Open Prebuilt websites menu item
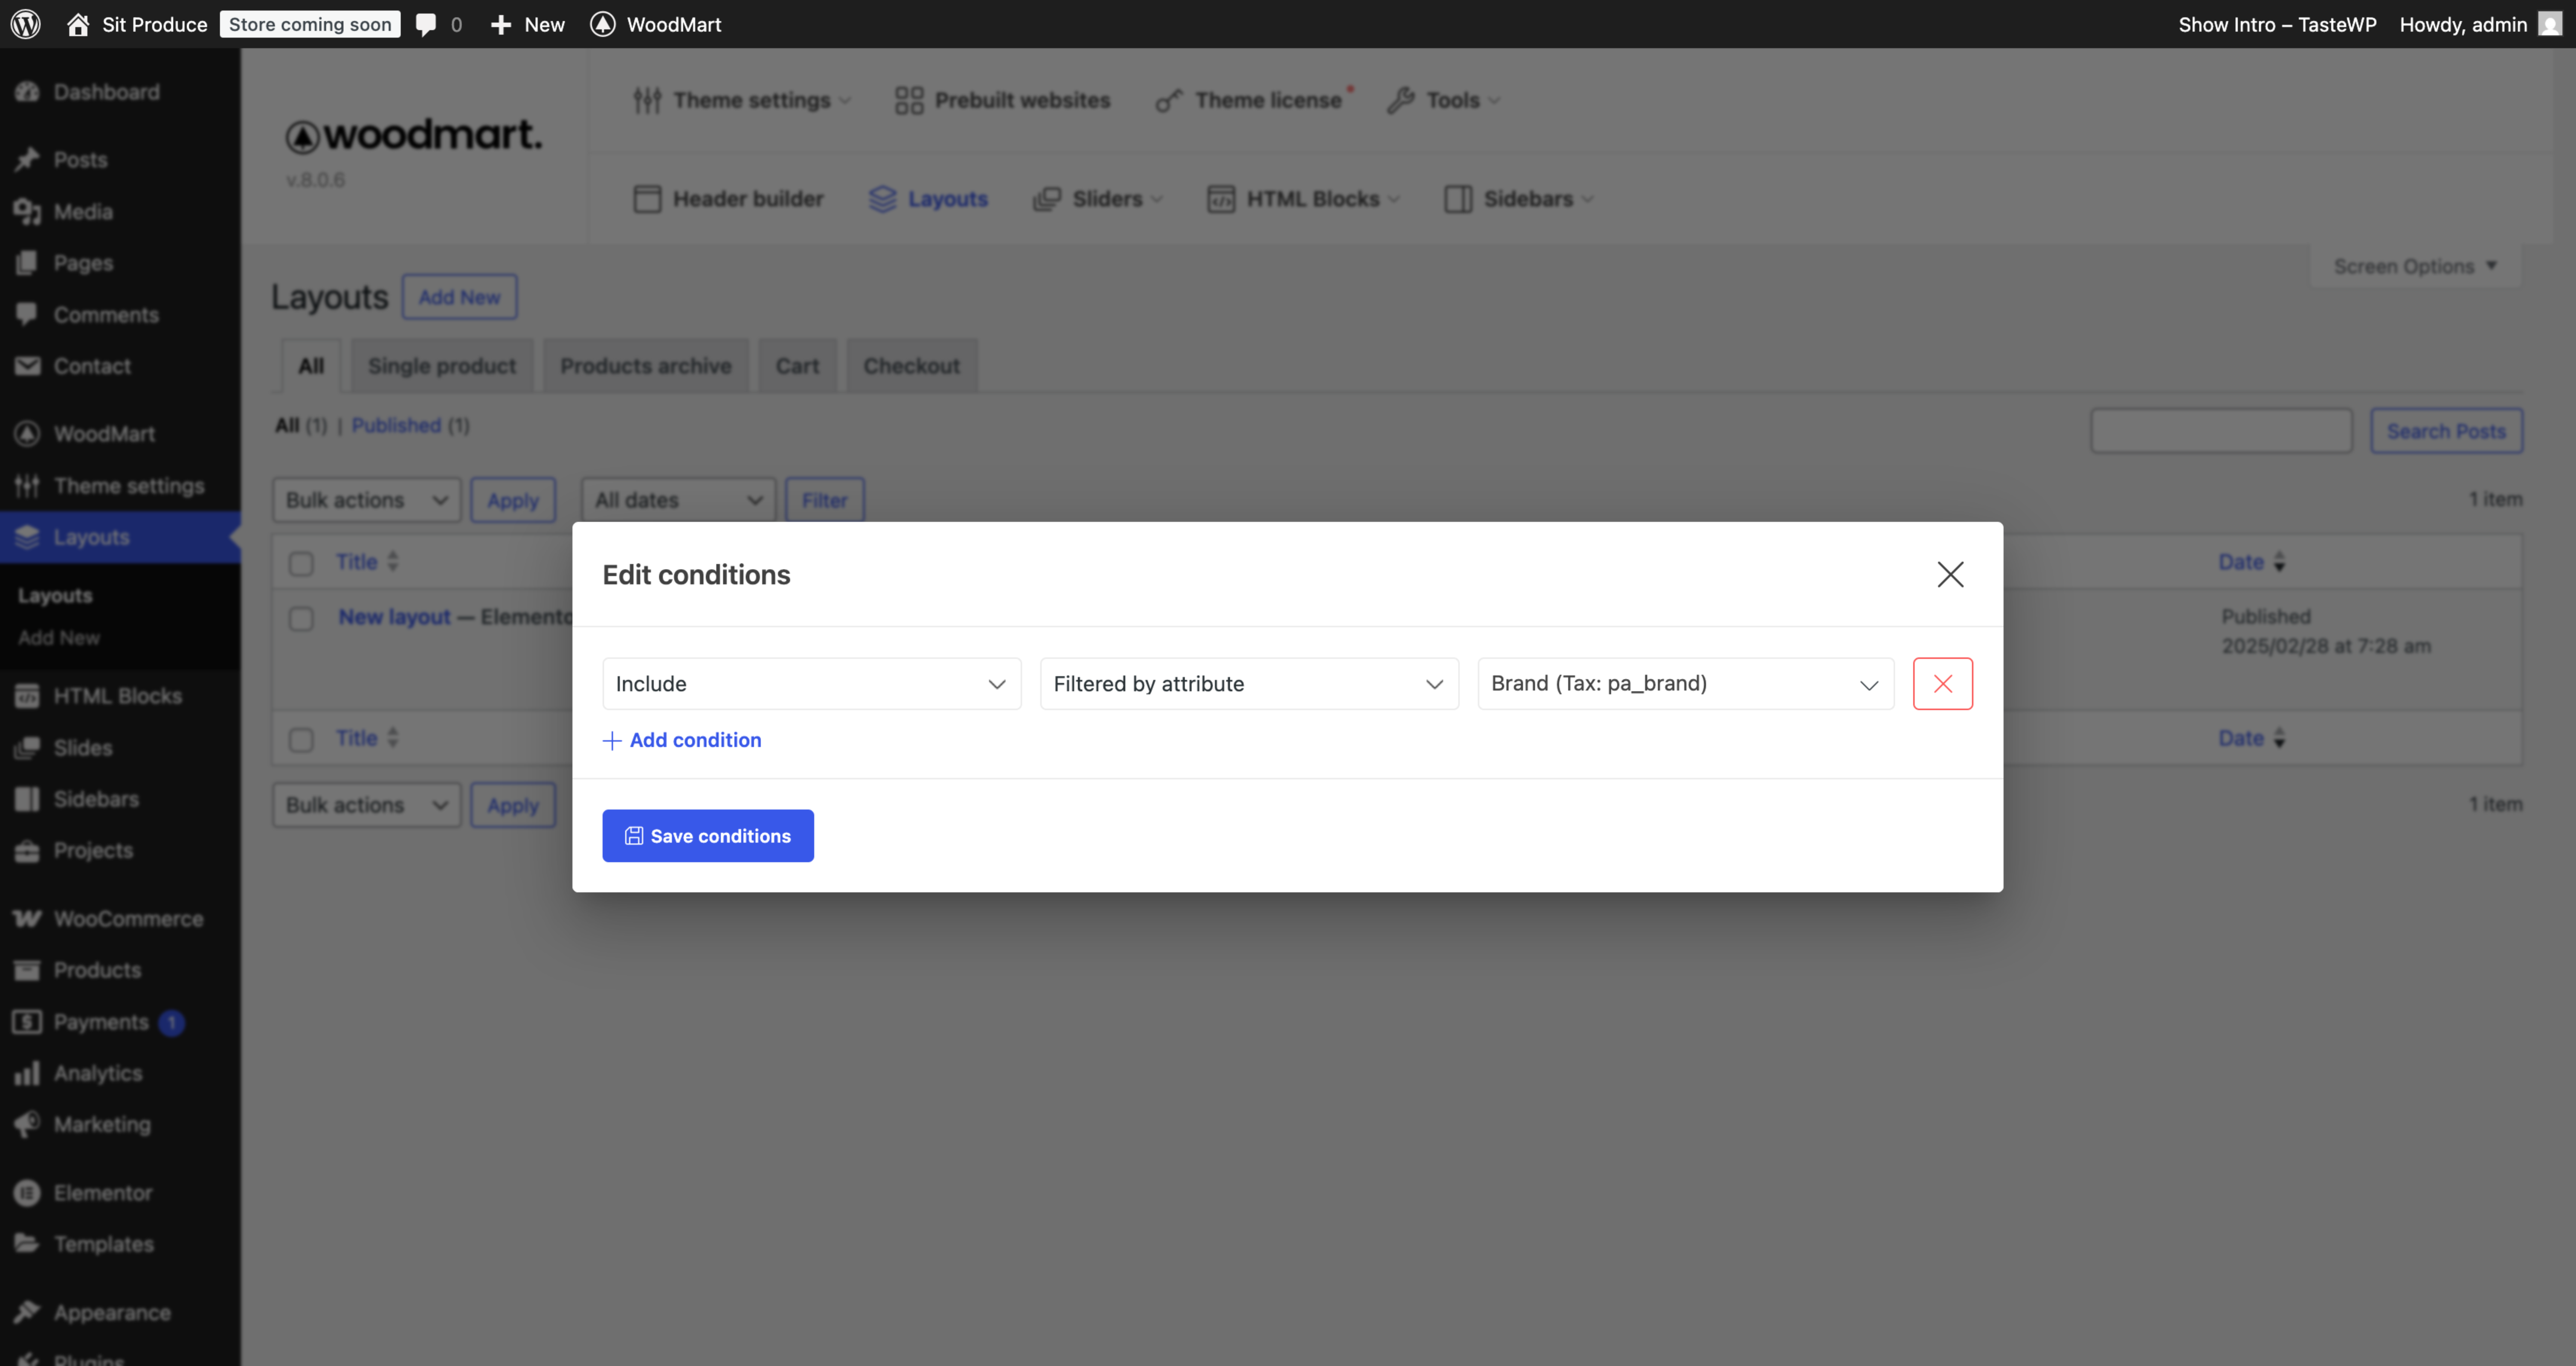The image size is (2576, 1366). point(1002,100)
